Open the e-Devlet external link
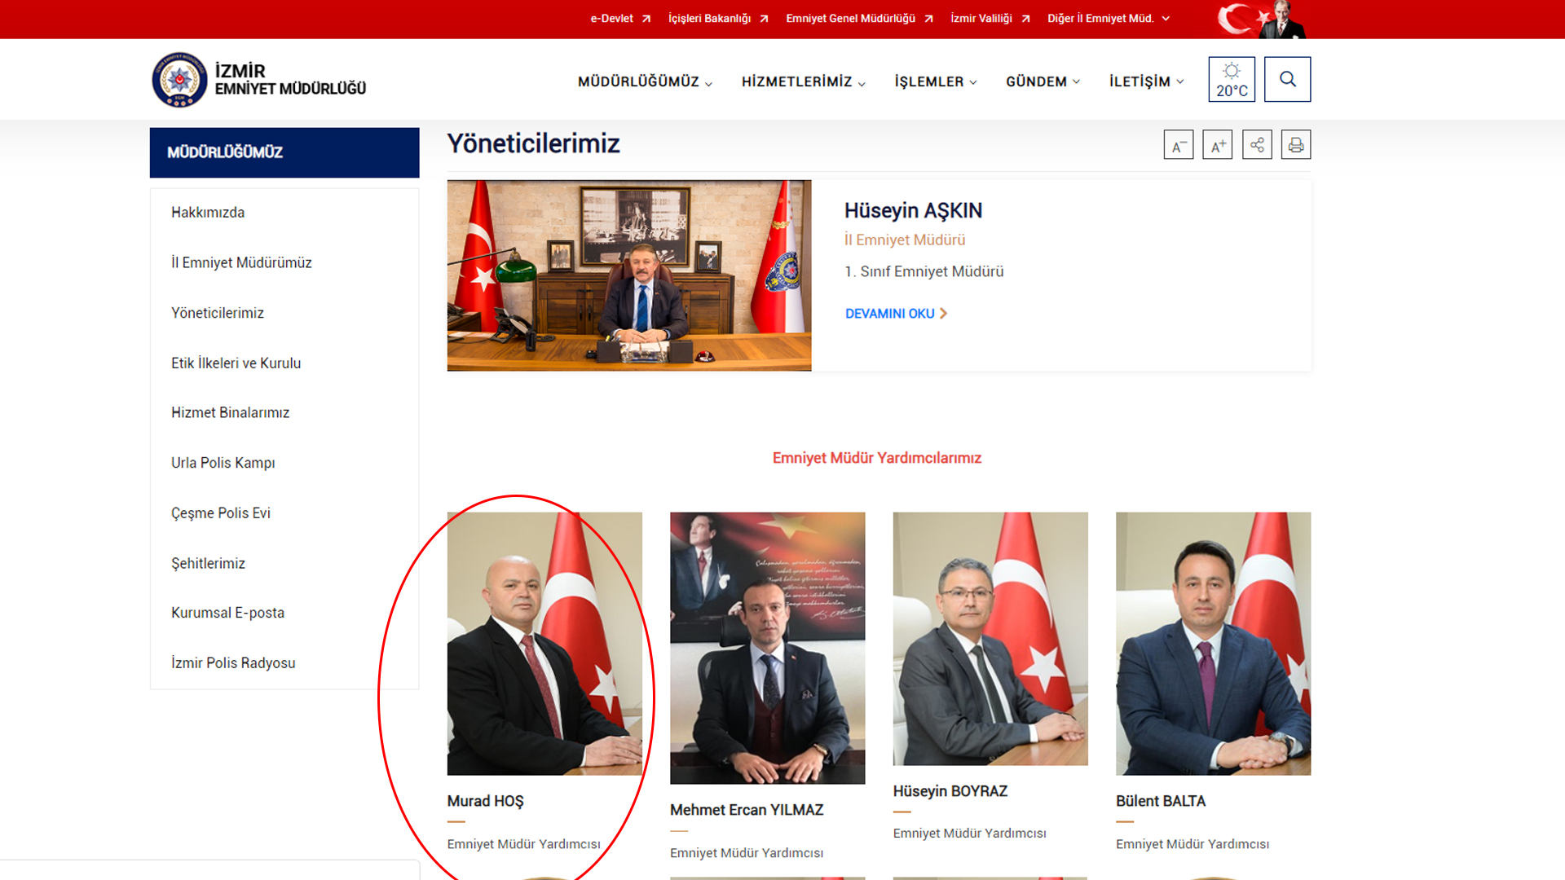The width and height of the screenshot is (1565, 880). (x=619, y=18)
